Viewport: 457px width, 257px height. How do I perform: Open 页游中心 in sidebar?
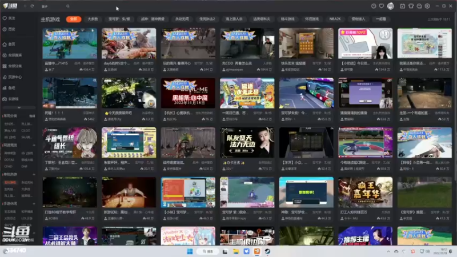coord(12,77)
